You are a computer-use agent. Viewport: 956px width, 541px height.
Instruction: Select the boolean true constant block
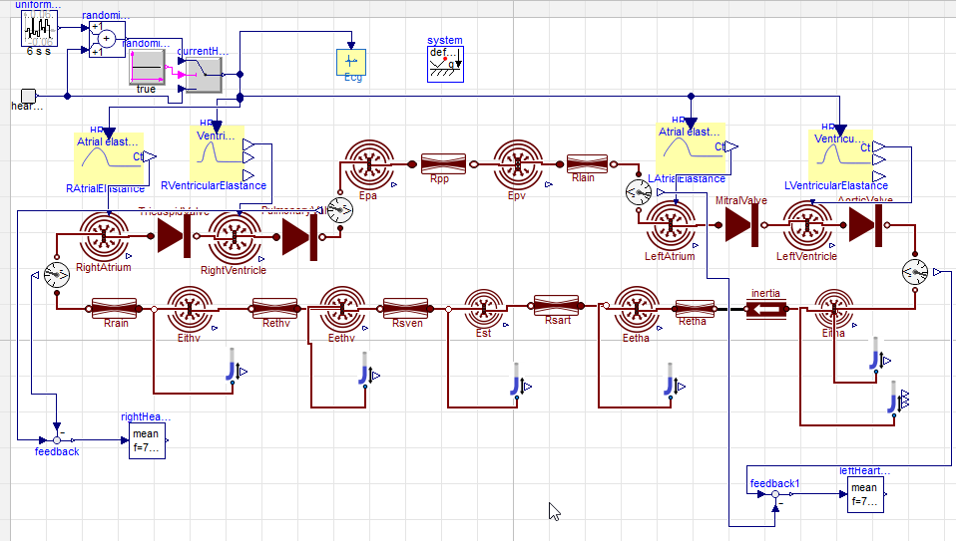click(148, 66)
